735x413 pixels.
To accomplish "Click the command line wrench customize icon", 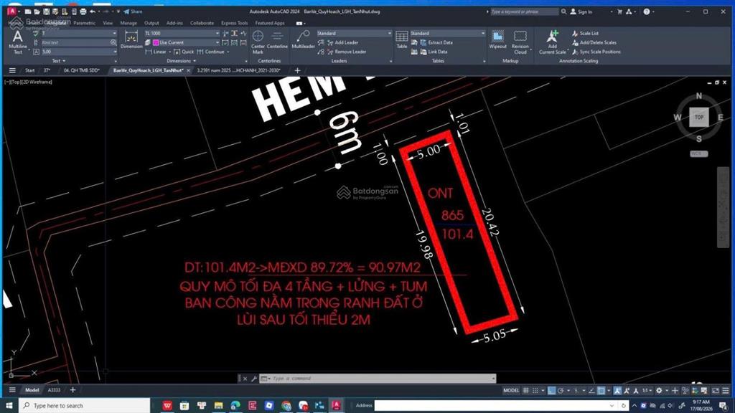I will [x=253, y=379].
